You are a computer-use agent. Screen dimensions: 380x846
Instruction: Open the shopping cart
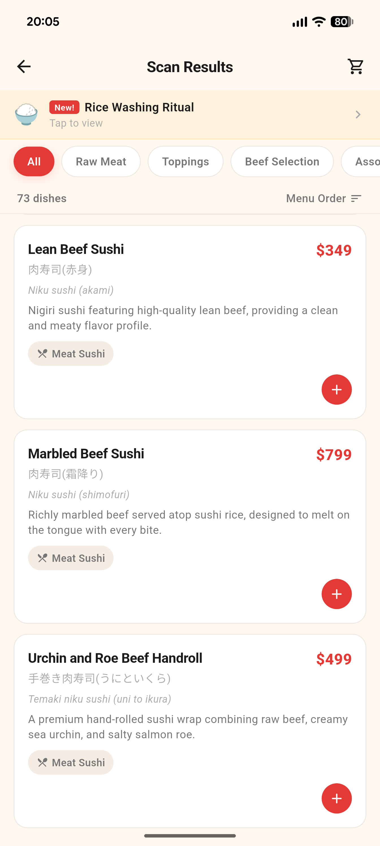coord(356,67)
